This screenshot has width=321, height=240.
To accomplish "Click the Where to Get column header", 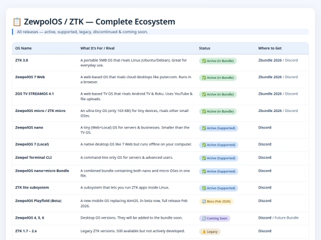I will pyautogui.click(x=270, y=48).
